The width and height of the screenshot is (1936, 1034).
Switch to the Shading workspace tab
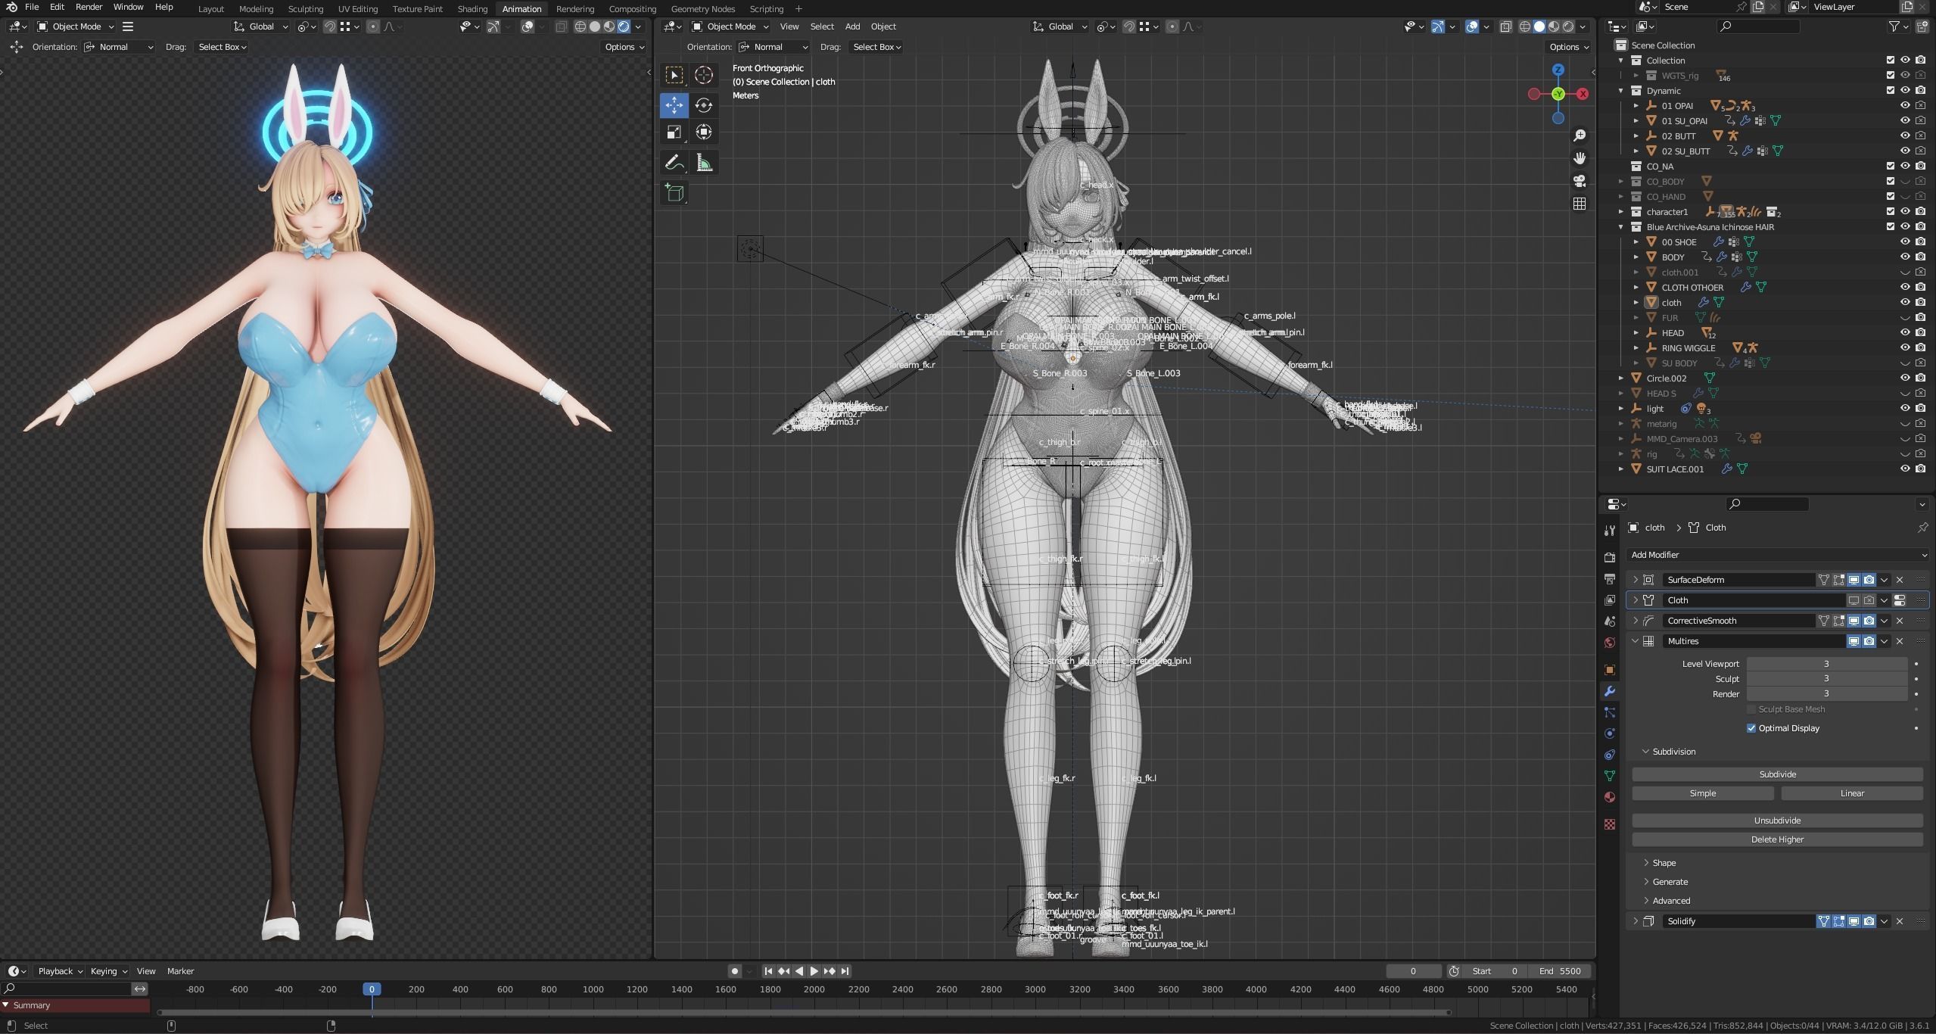[x=472, y=9]
